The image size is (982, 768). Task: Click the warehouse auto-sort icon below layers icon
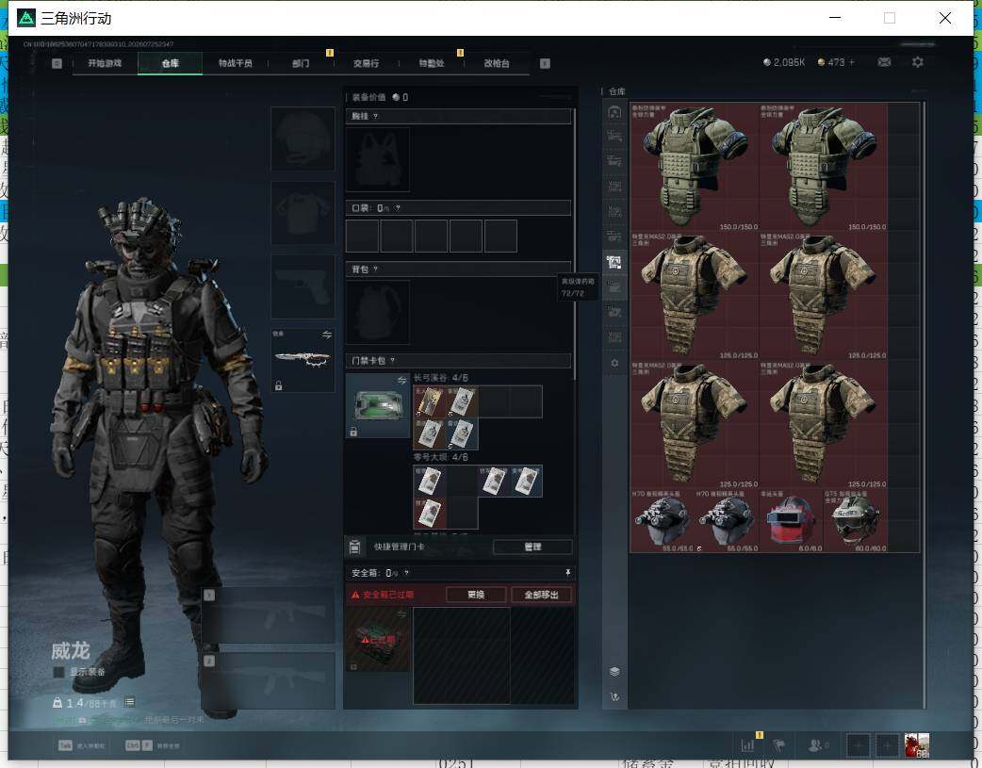point(614,696)
